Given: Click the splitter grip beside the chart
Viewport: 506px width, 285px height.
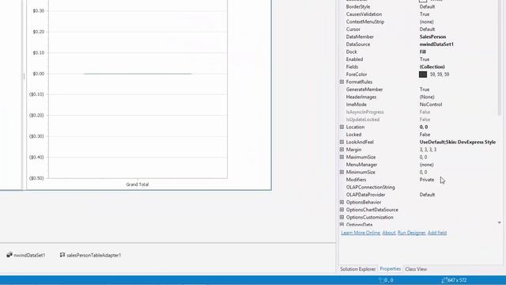Looking at the screenshot, I should pyautogui.click(x=24, y=77).
